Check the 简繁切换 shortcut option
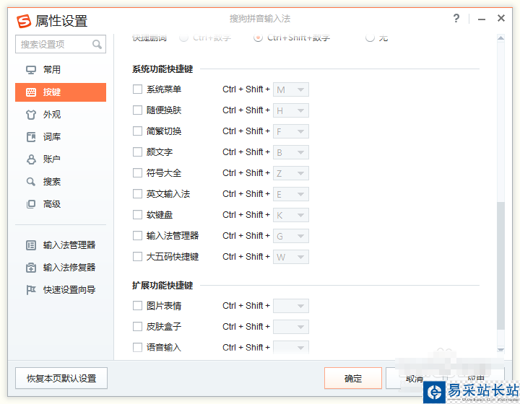520x404 pixels. click(137, 131)
